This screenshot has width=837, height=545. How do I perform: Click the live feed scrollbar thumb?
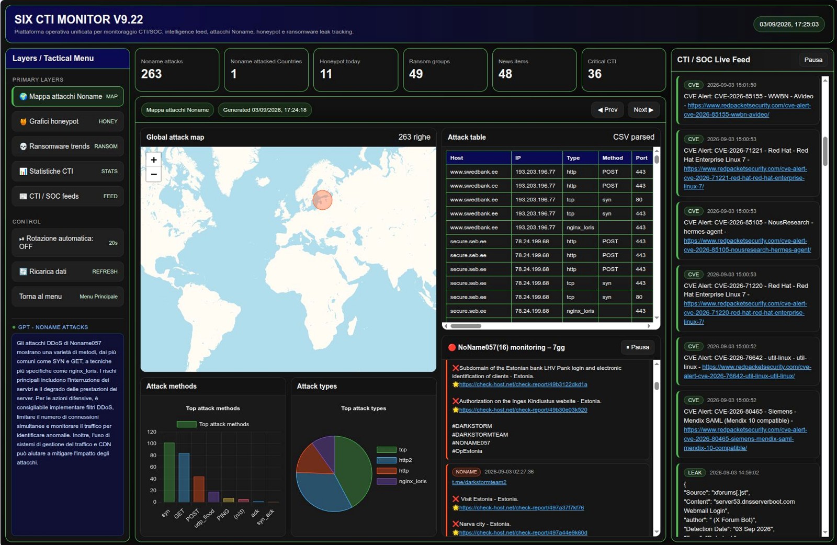[825, 152]
